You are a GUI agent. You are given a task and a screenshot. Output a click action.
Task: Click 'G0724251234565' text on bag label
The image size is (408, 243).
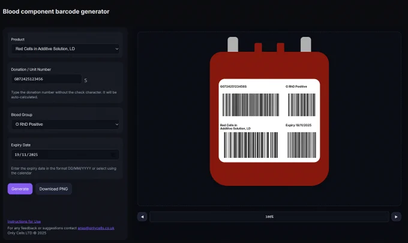tap(233, 86)
